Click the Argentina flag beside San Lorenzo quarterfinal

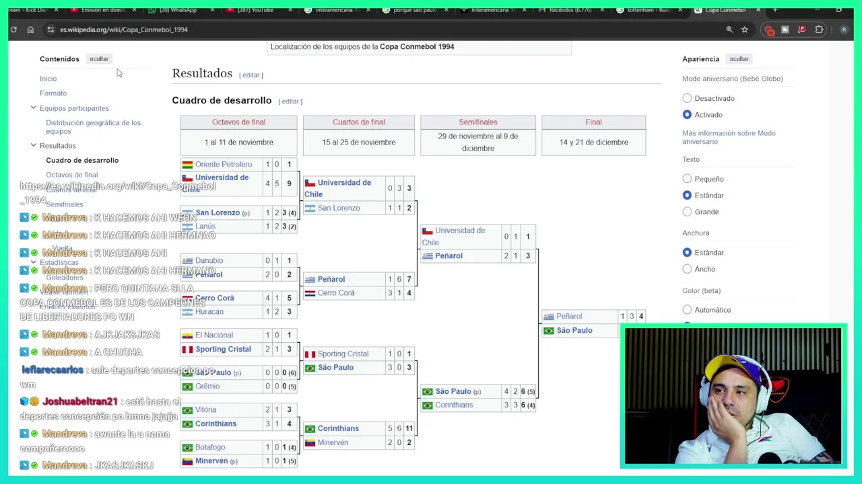(x=310, y=208)
